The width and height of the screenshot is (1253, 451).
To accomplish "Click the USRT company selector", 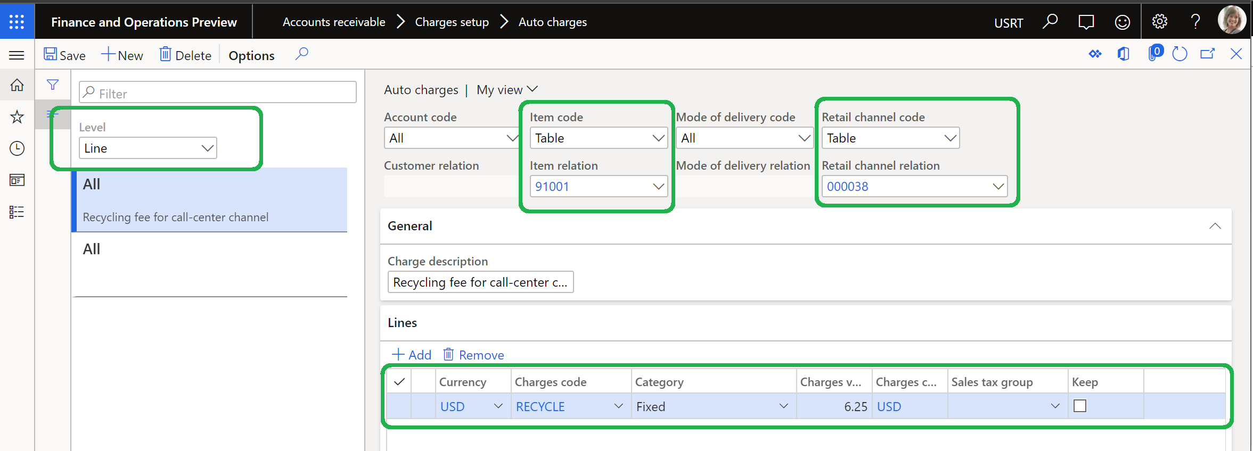I will point(1009,23).
